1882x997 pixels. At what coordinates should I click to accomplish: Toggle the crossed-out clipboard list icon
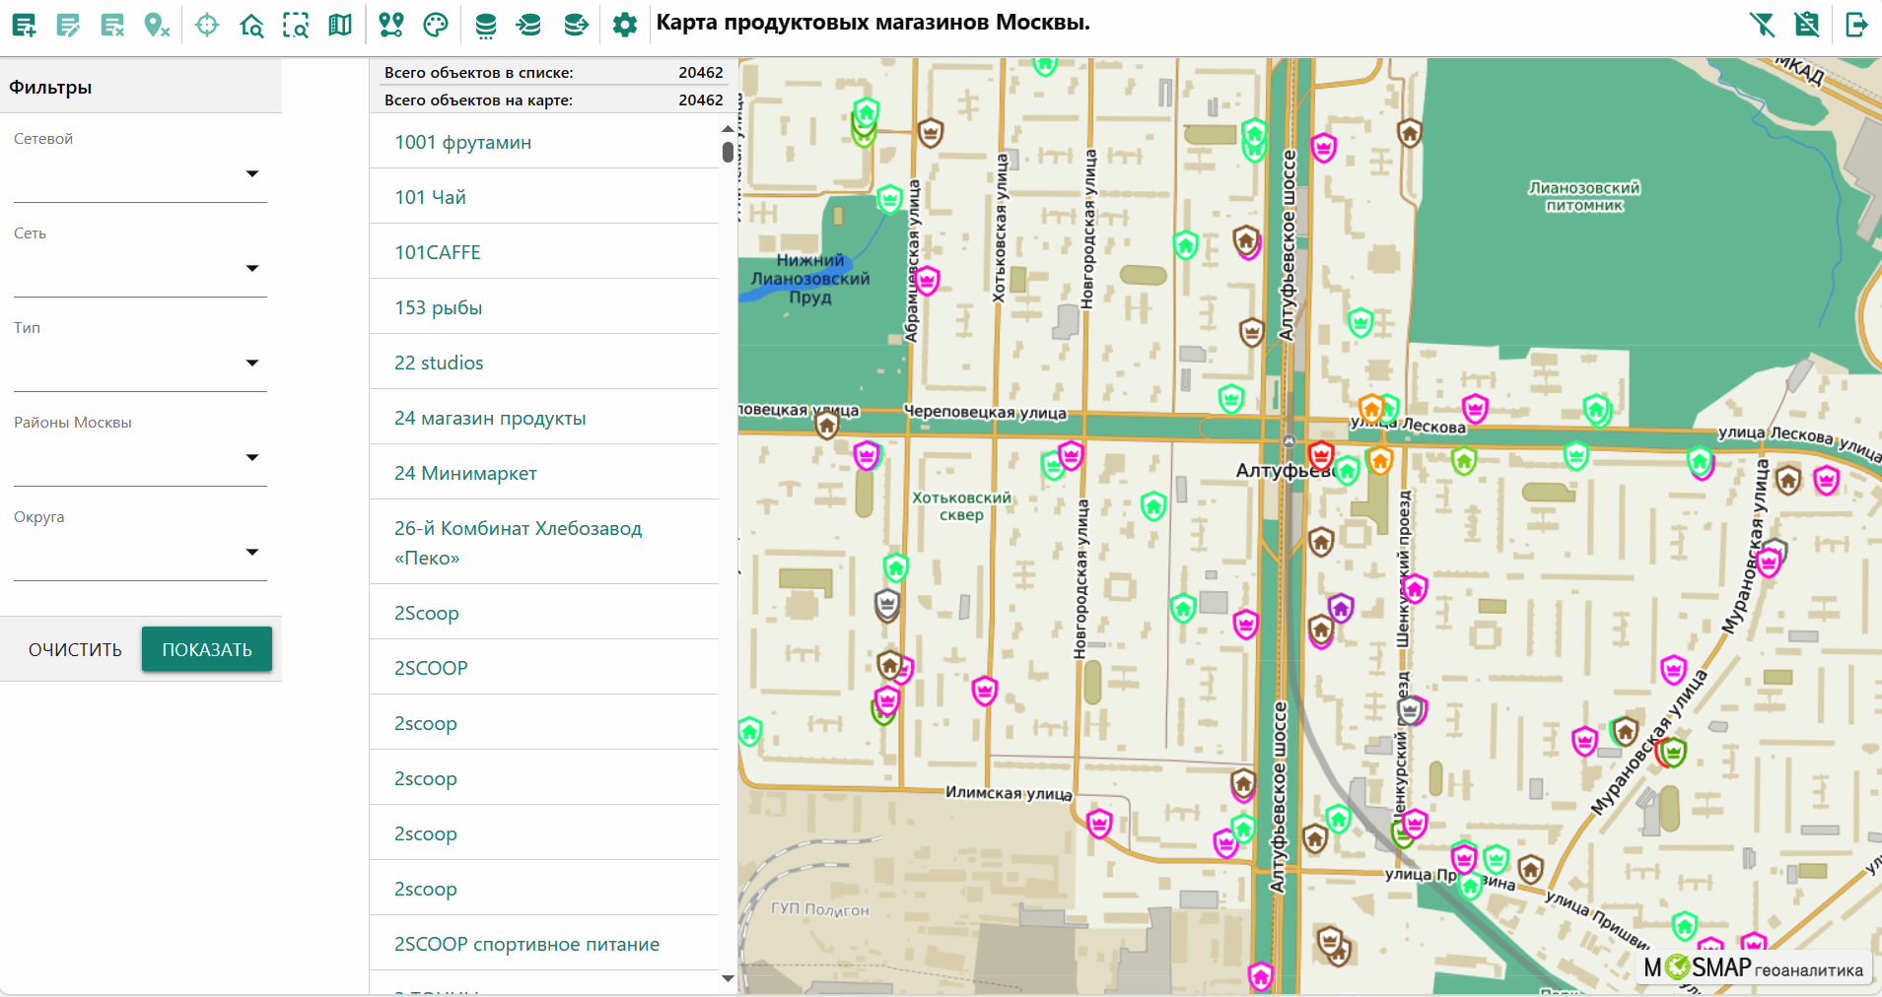[1806, 25]
